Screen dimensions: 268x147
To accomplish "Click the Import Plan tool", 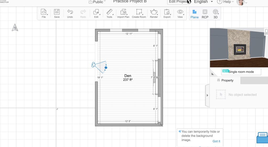I will coord(123,13).
